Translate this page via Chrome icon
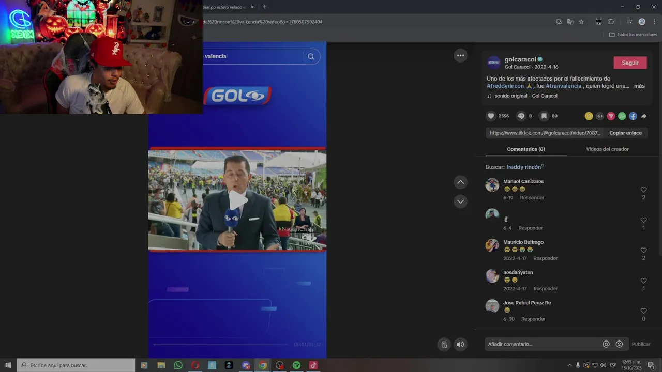The width and height of the screenshot is (662, 372). click(570, 22)
